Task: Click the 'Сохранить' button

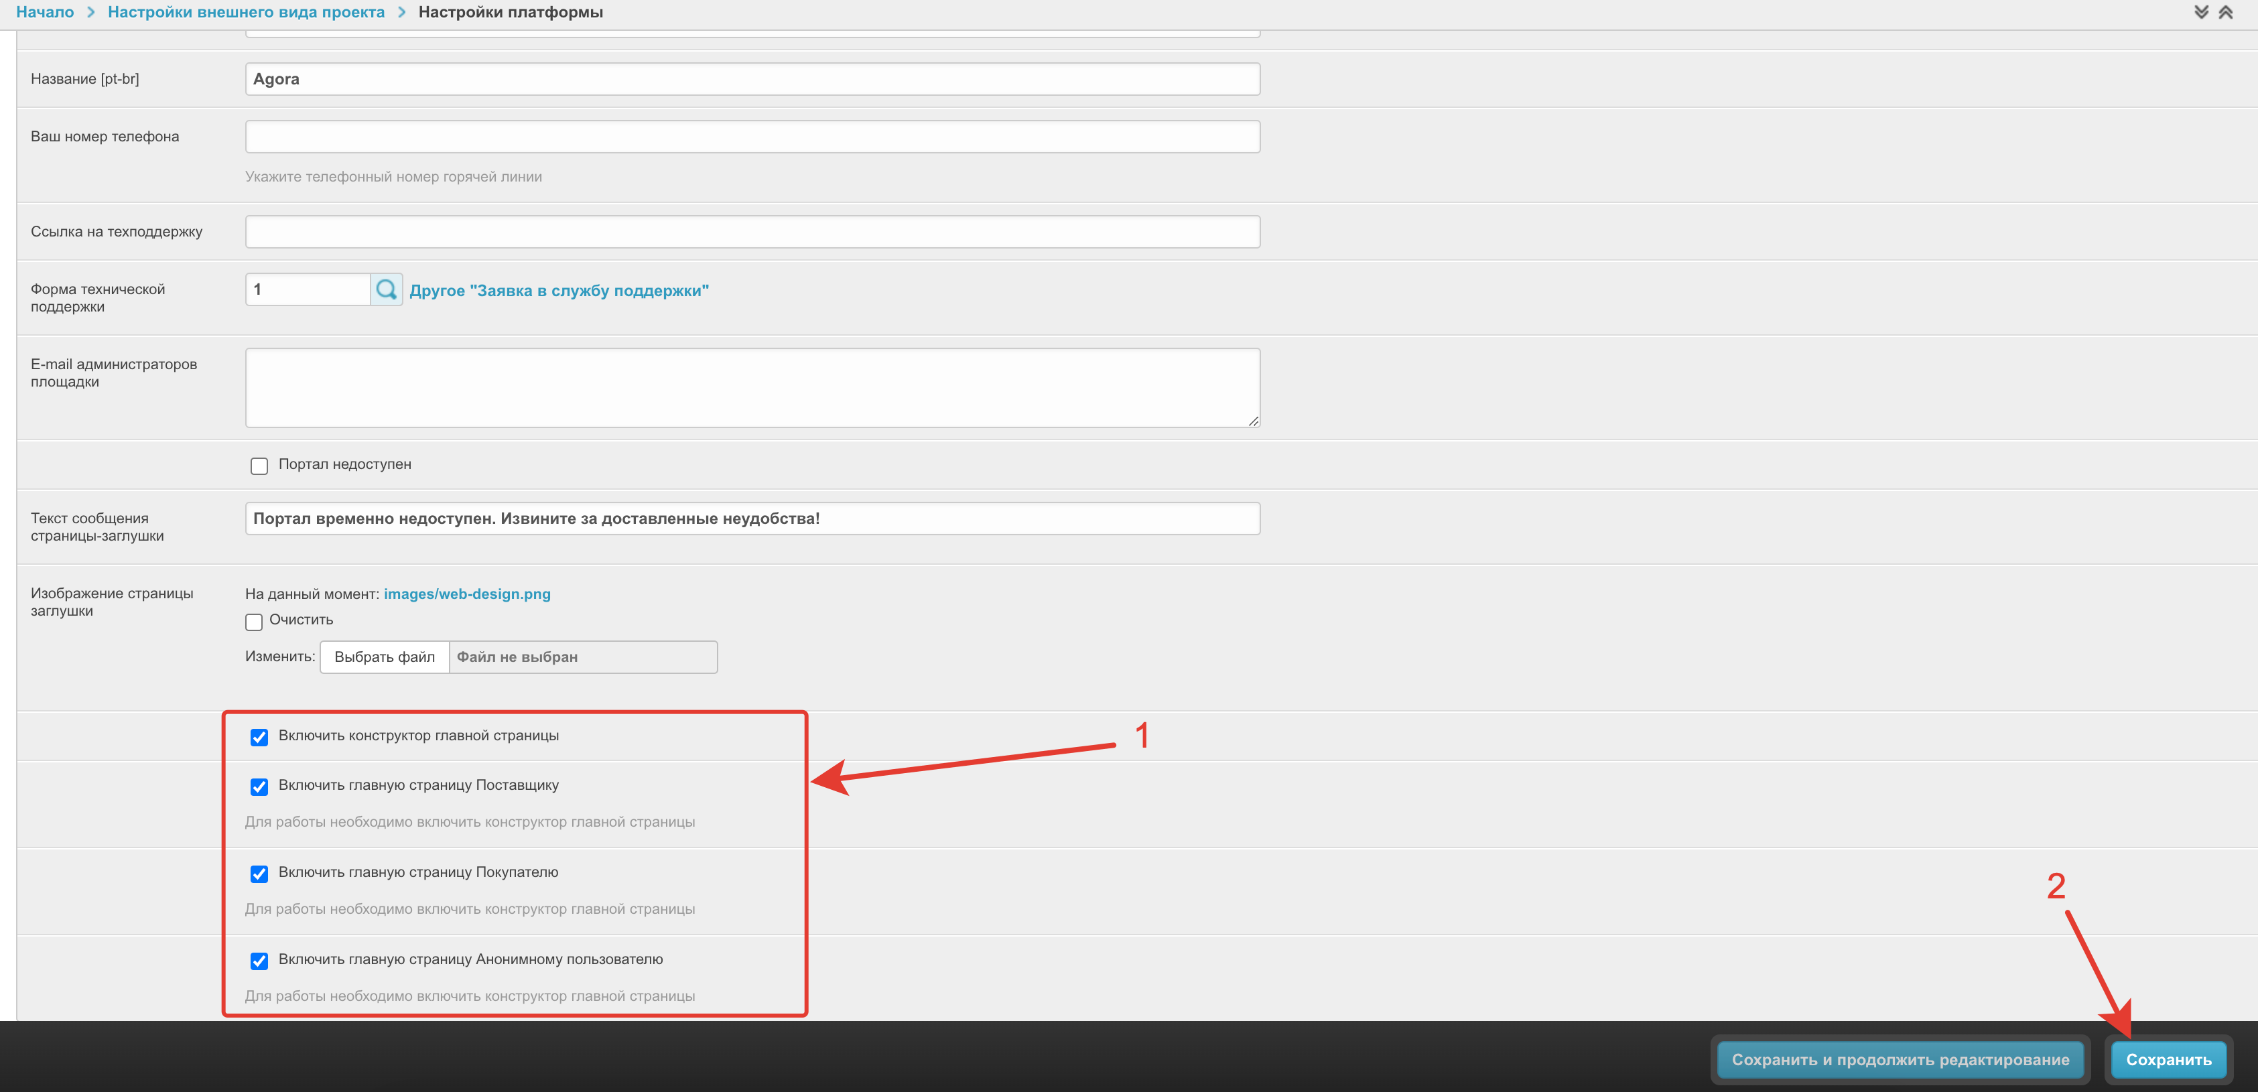Action: [2168, 1059]
